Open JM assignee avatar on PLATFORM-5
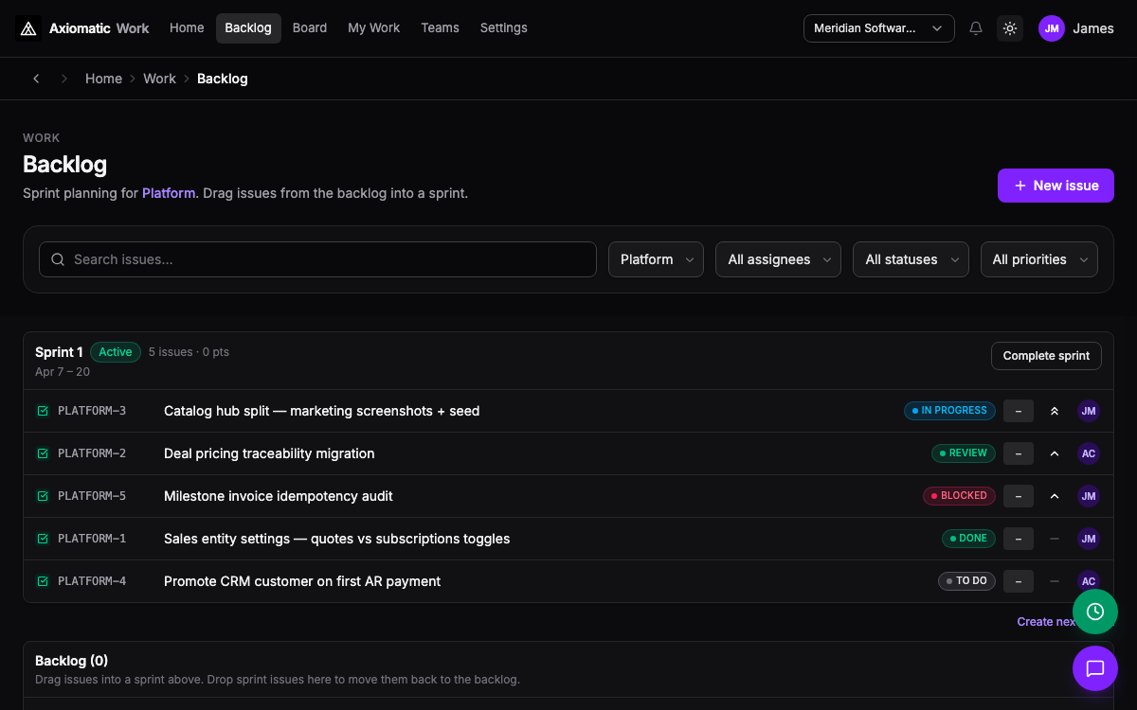1137x710 pixels. click(1089, 496)
